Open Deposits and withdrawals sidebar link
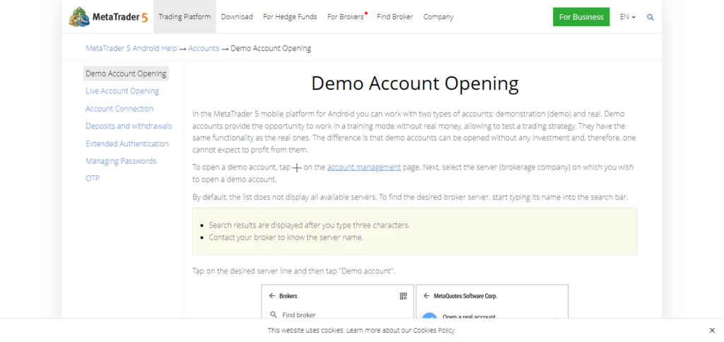 coord(129,126)
